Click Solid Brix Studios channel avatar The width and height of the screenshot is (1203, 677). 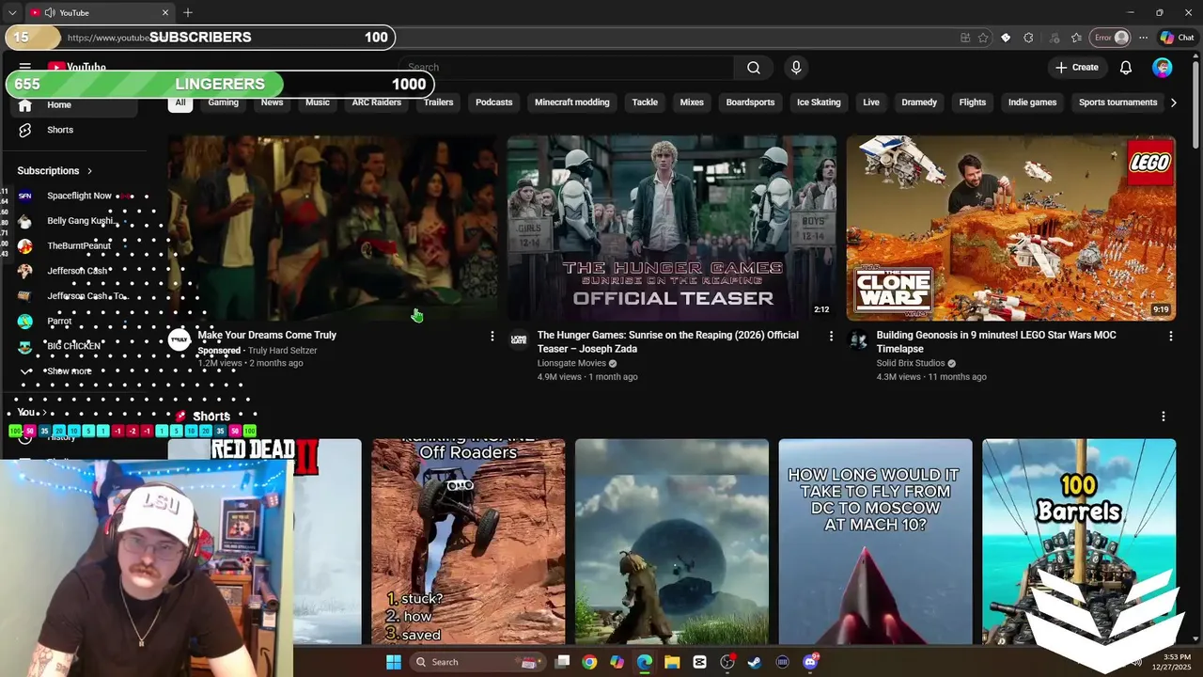[x=858, y=340]
